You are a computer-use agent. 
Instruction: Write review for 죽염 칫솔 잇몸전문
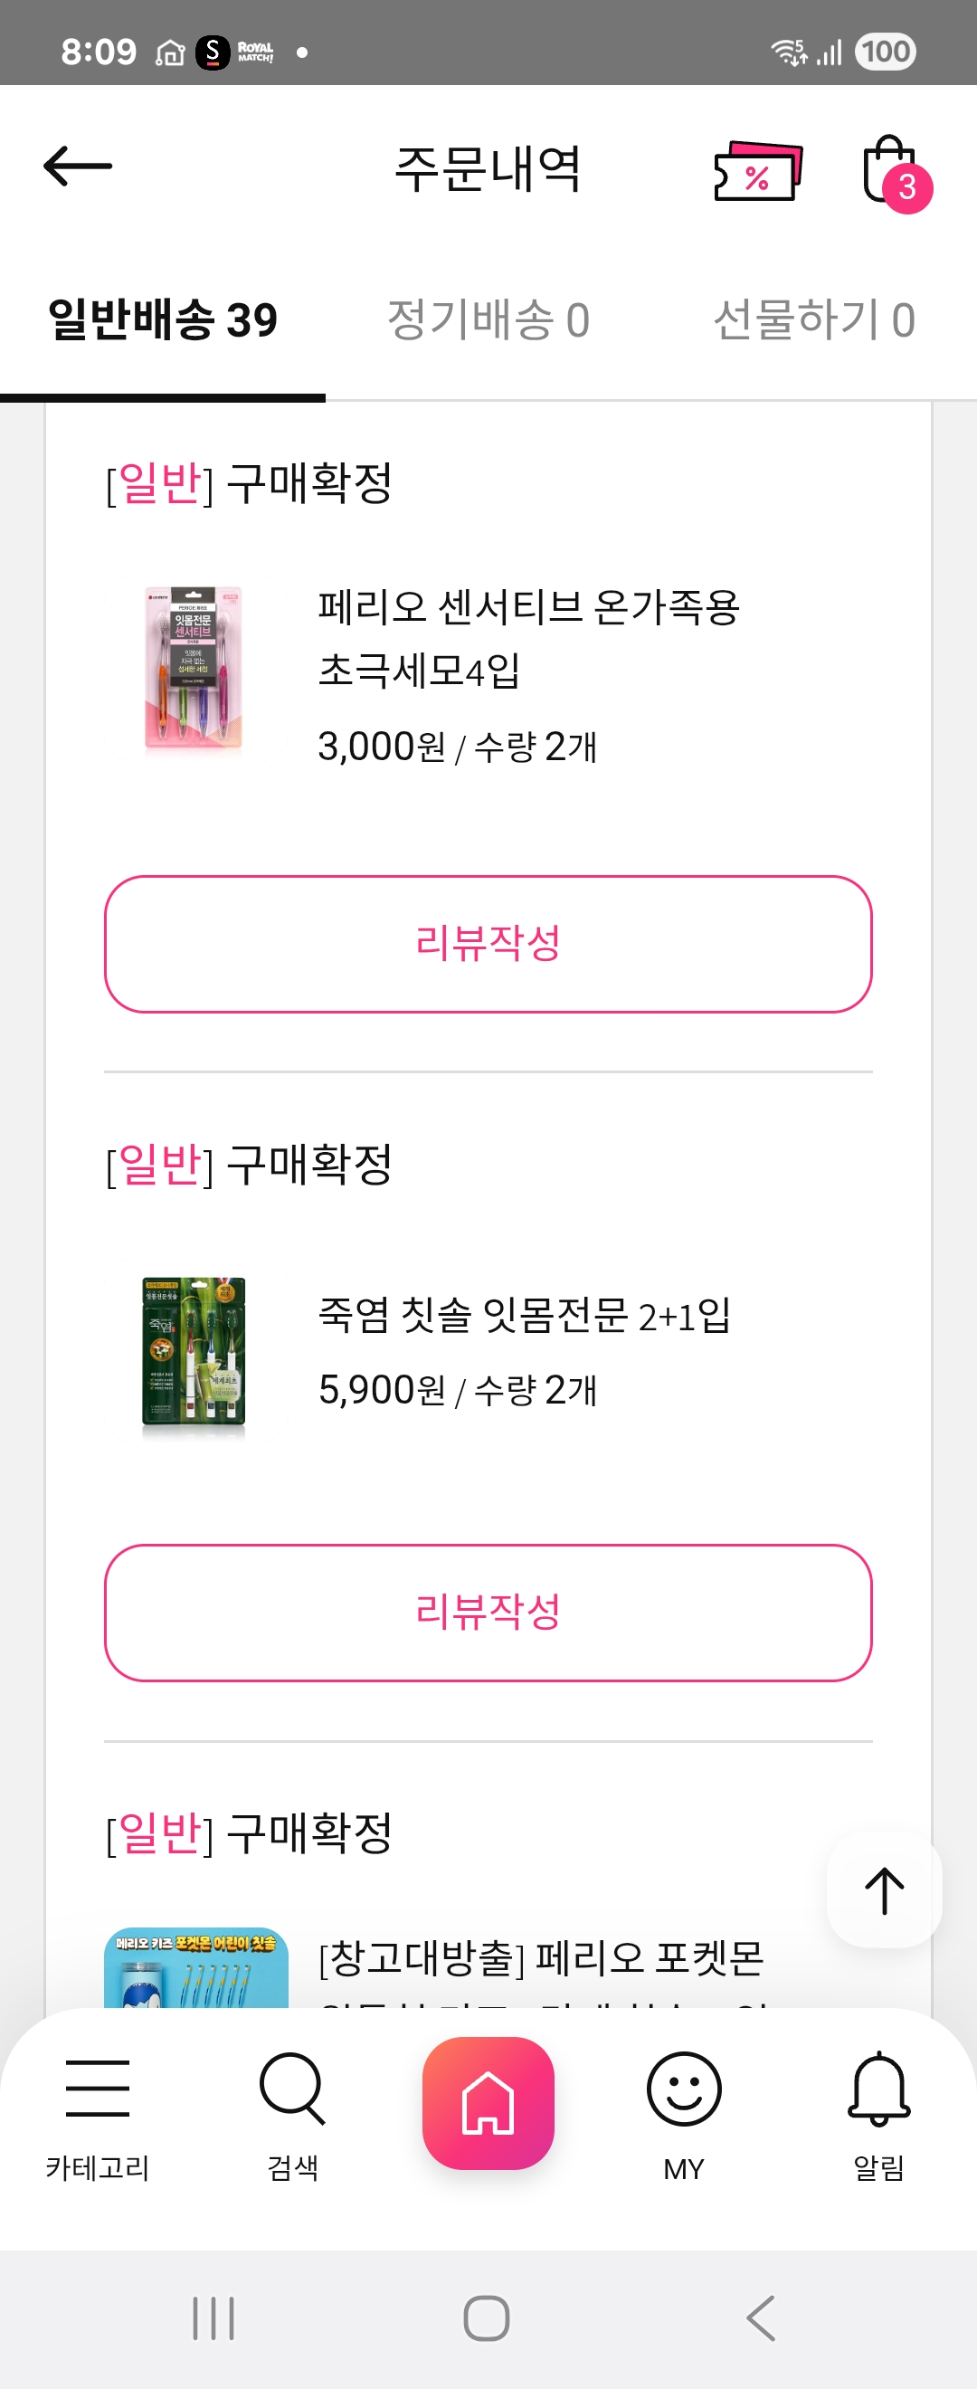pos(488,1612)
